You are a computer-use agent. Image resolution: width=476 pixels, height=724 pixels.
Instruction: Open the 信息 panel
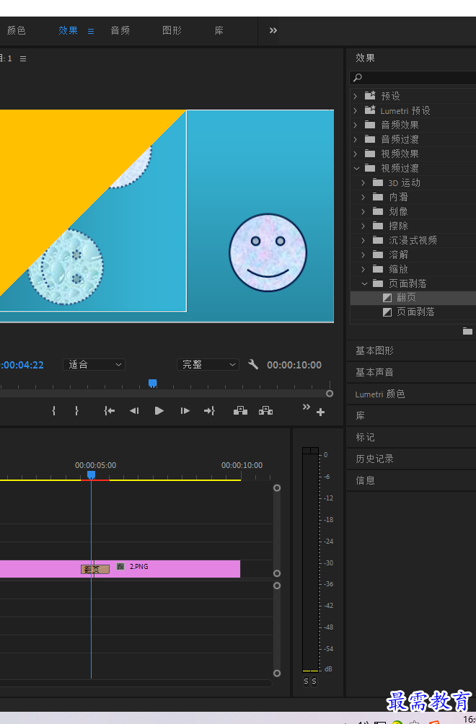tap(365, 481)
